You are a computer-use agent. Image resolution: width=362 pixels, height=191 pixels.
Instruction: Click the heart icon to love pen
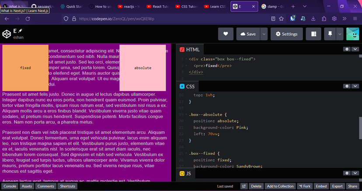tap(226, 34)
